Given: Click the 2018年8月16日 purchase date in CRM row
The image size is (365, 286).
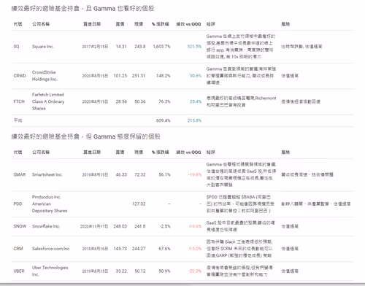Looking at the screenshot, I should [95, 249].
